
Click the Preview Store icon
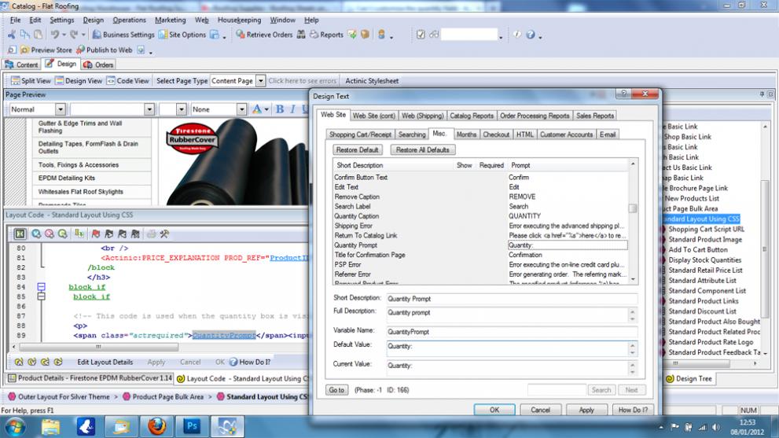pyautogui.click(x=24, y=50)
